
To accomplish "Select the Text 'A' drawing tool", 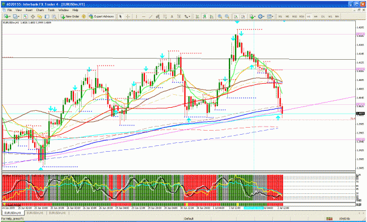I will [x=172, y=16].
